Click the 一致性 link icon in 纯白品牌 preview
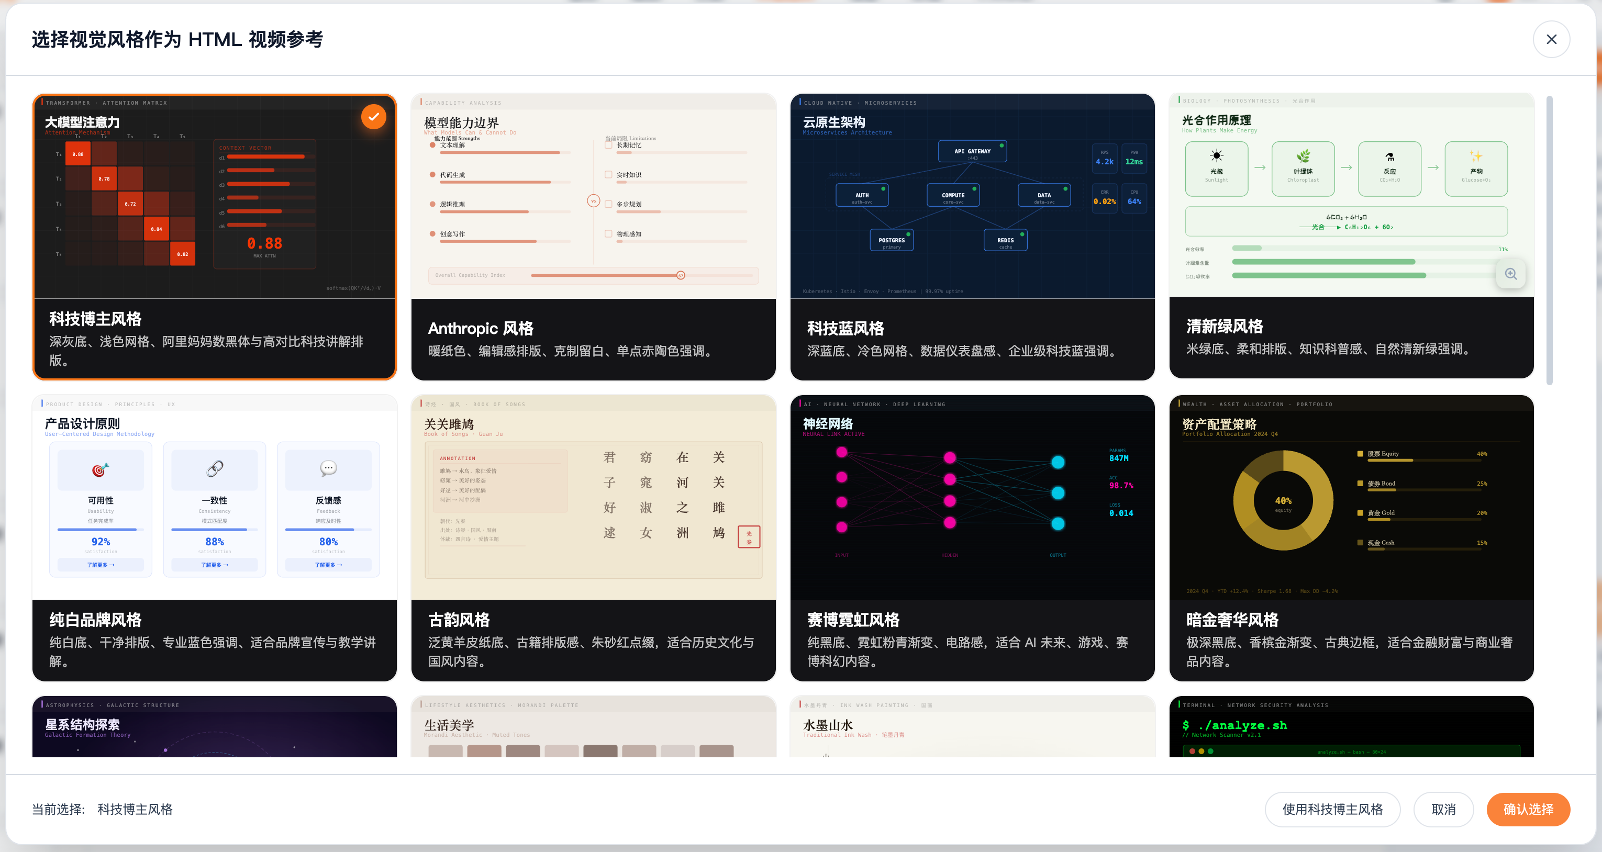Viewport: 1602px width, 852px height. coord(215,468)
